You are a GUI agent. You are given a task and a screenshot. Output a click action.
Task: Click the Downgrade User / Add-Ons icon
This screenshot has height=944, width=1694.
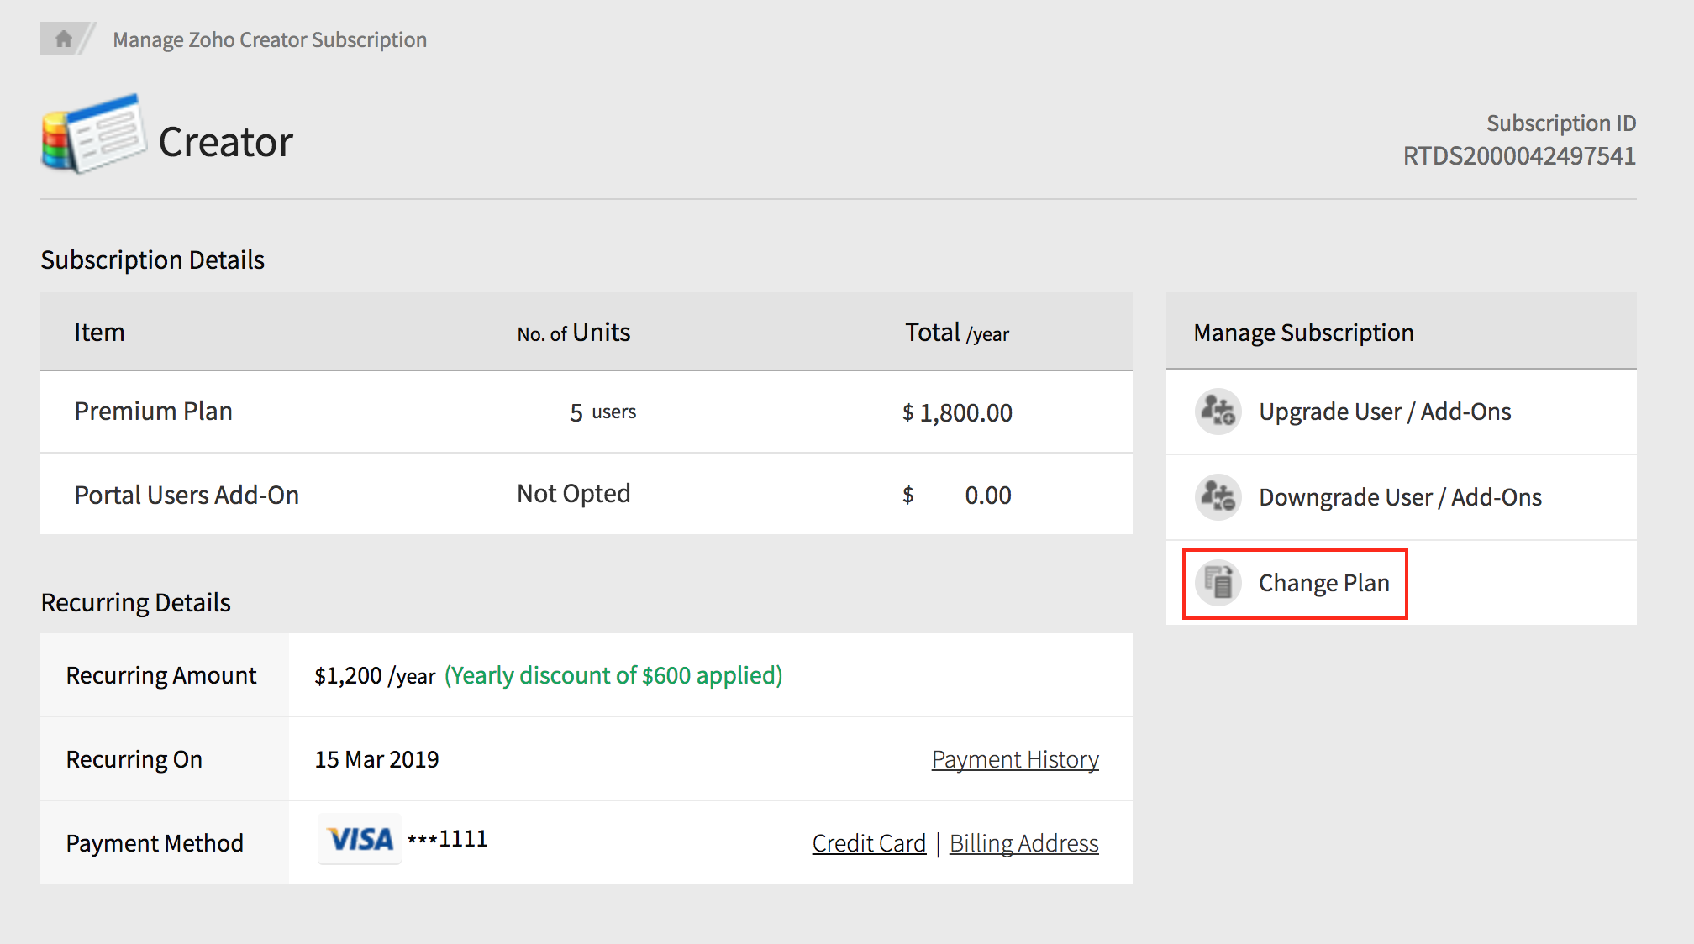click(x=1218, y=497)
